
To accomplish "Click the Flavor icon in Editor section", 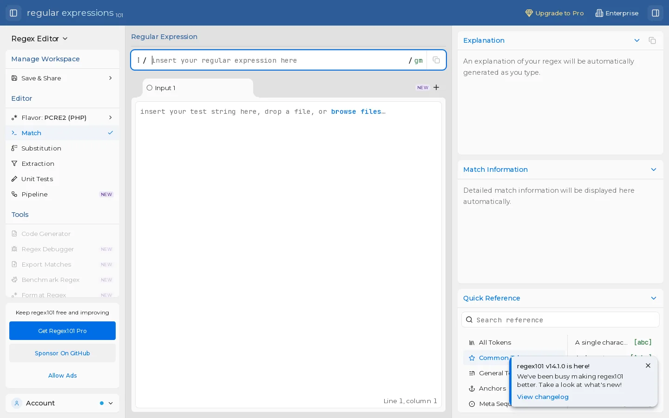I will coord(14,118).
